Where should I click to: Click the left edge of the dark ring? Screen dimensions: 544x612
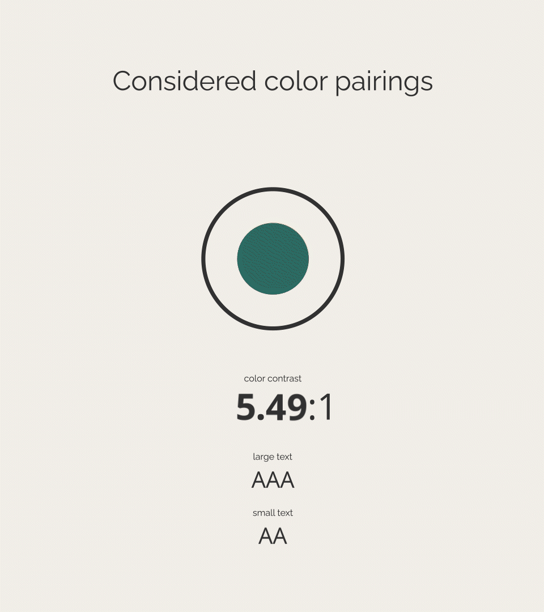[203, 258]
